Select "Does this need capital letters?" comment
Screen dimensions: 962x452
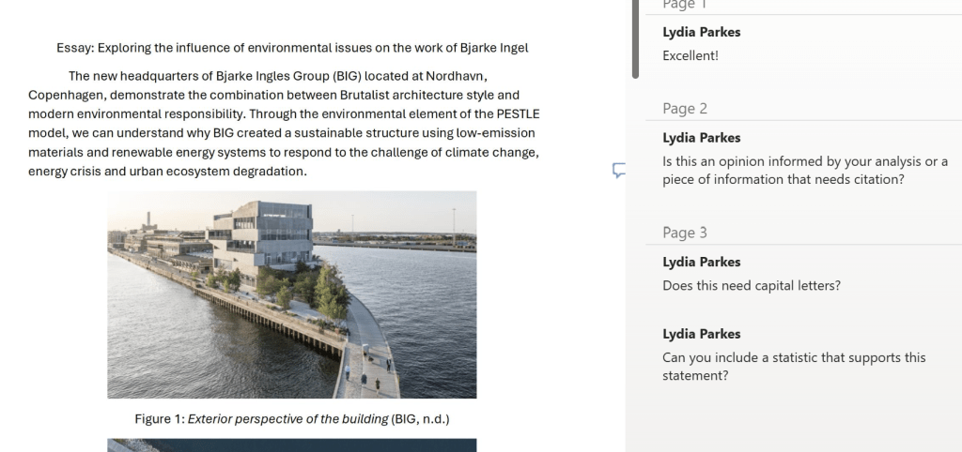pos(752,286)
